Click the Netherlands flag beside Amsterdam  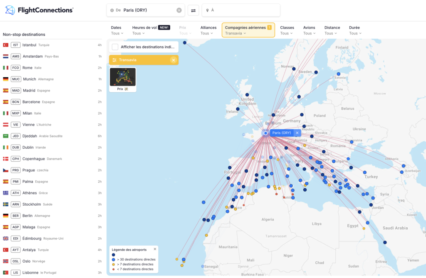coord(6,57)
